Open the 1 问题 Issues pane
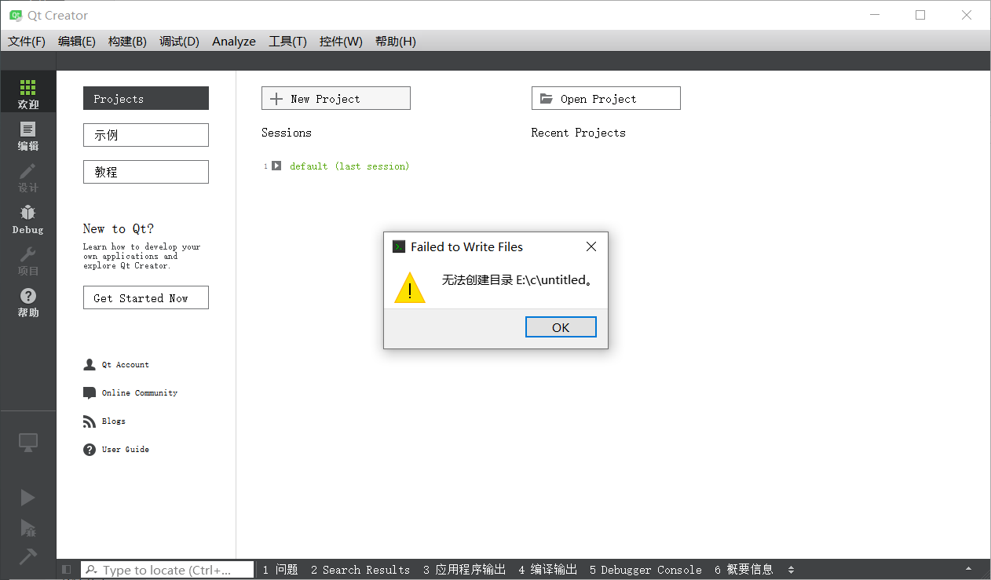Image resolution: width=991 pixels, height=580 pixels. (280, 570)
